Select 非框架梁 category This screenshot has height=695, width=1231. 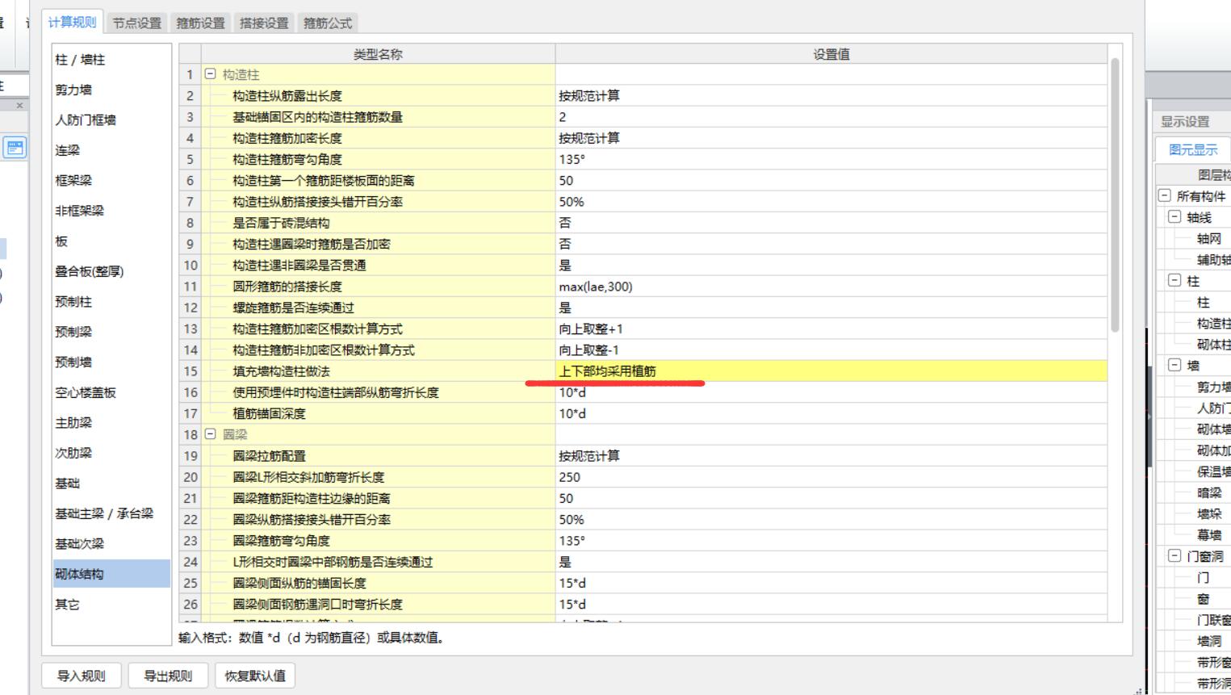point(112,211)
